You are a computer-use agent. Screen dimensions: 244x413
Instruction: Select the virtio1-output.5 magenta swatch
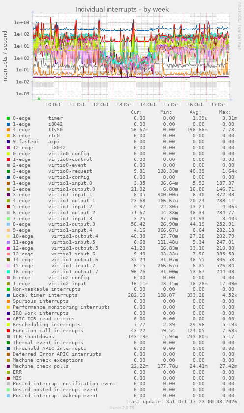pyautogui.click(x=8, y=248)
